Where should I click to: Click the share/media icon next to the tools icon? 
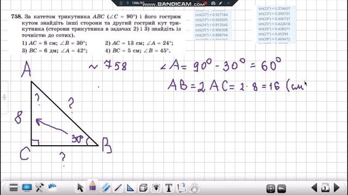pyautogui.click(x=52, y=187)
